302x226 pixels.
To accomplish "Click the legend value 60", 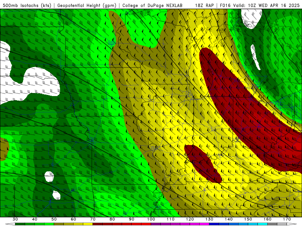I will tap(73, 219).
